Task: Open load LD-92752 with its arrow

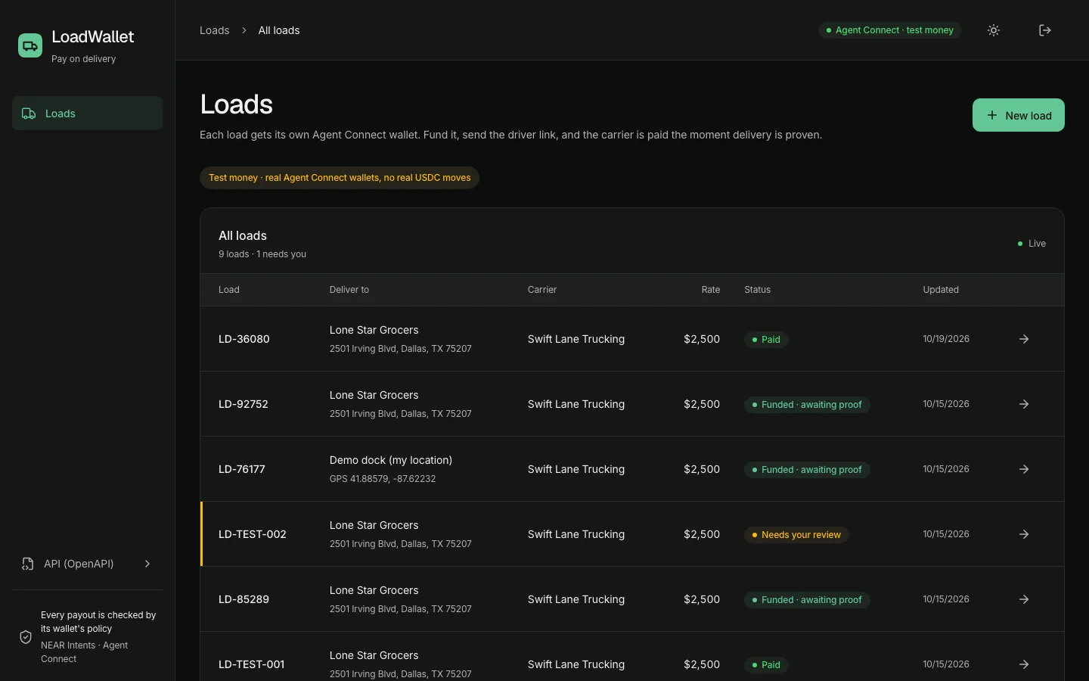Action: (x=1024, y=404)
